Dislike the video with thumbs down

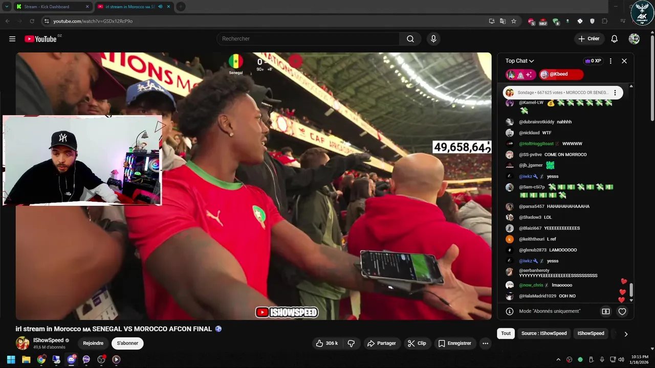[351, 343]
